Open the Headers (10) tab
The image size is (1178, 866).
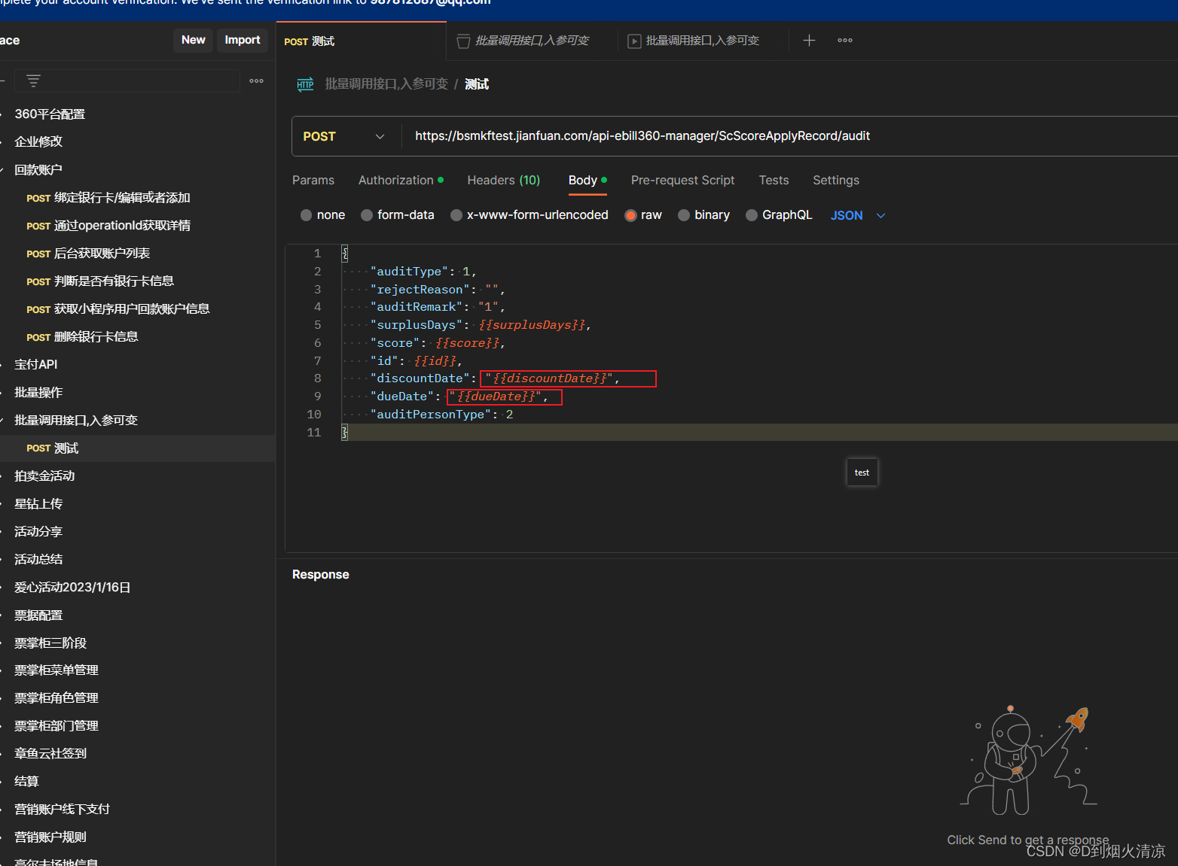[x=504, y=181]
